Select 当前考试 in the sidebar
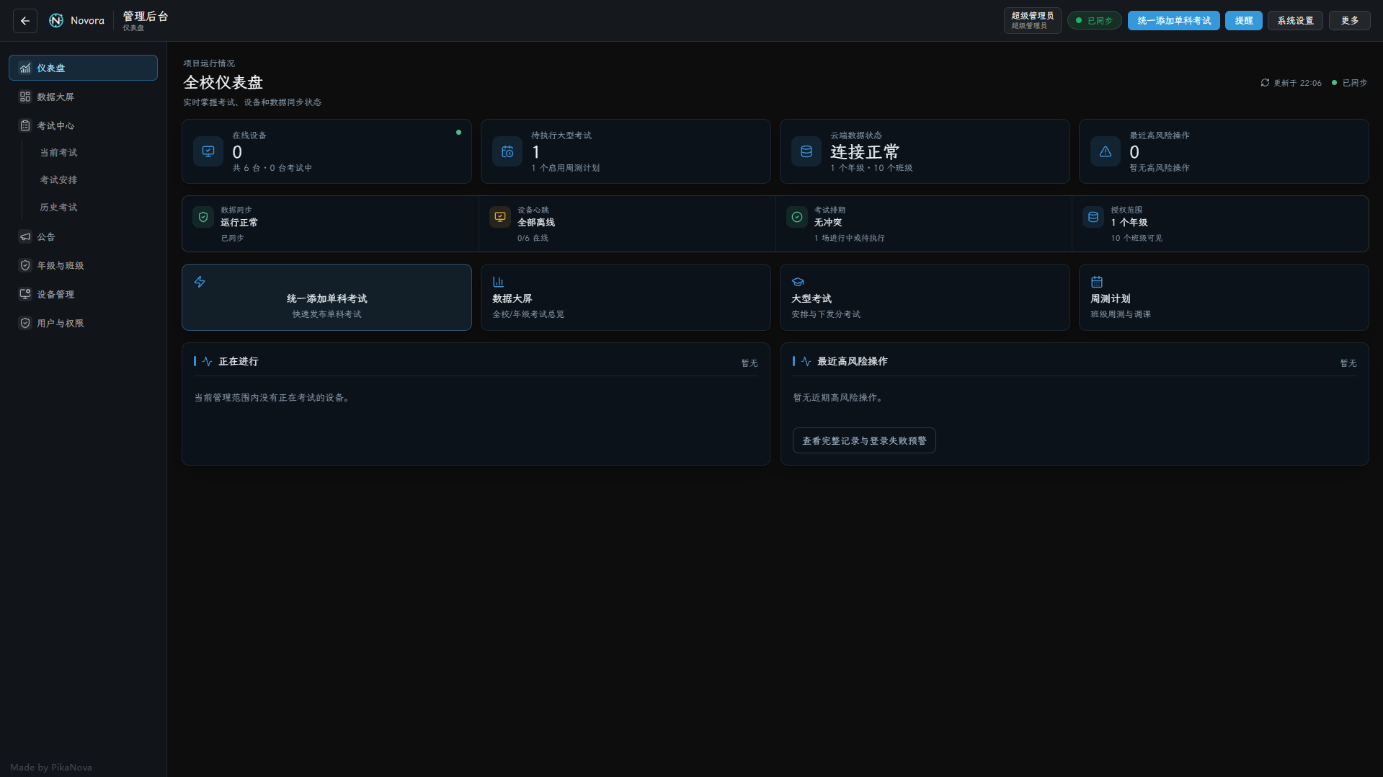The width and height of the screenshot is (1383, 777). (58, 153)
